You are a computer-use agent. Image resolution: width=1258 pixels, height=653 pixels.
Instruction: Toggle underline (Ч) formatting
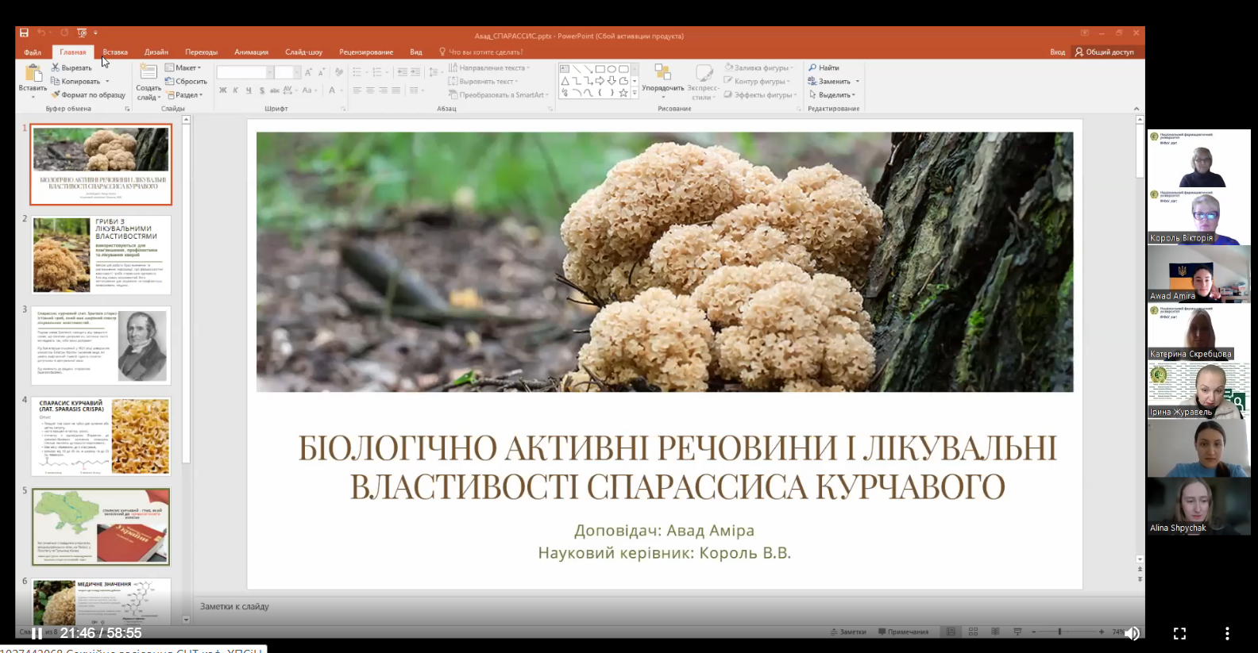[249, 90]
